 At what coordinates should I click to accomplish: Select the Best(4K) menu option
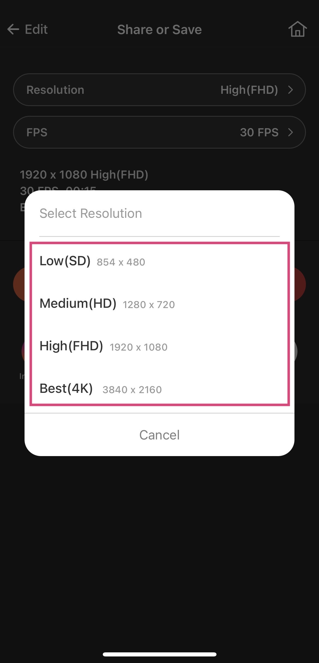[x=100, y=389]
